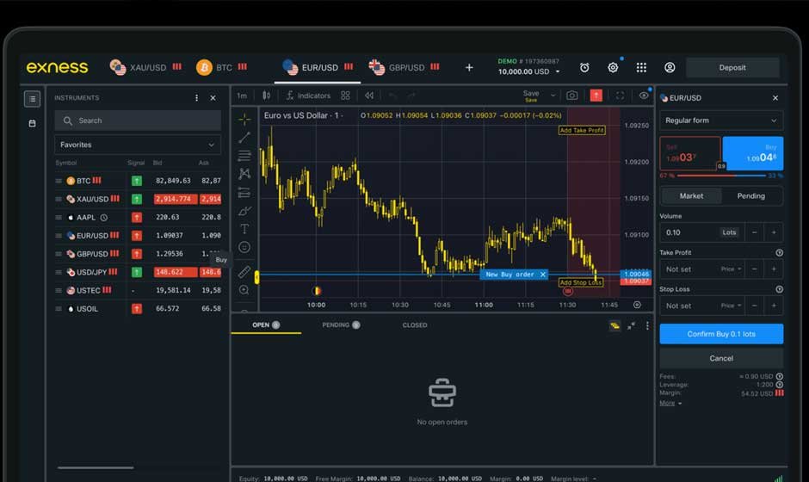Switch to the BTC tab
The width and height of the screenshot is (809, 482).
point(221,68)
